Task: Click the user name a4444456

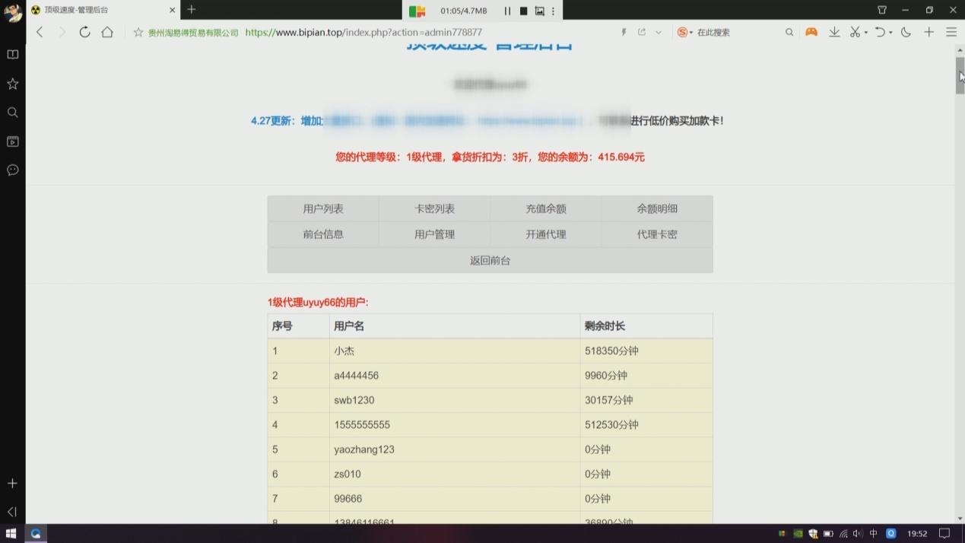Action: click(x=356, y=376)
